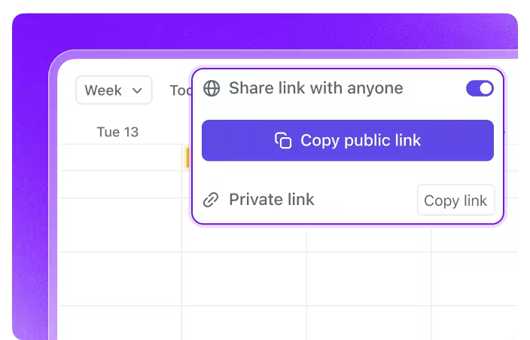Click the all-day row directly under Tue 13
Viewport: 530px width, 340px height.
point(120,157)
